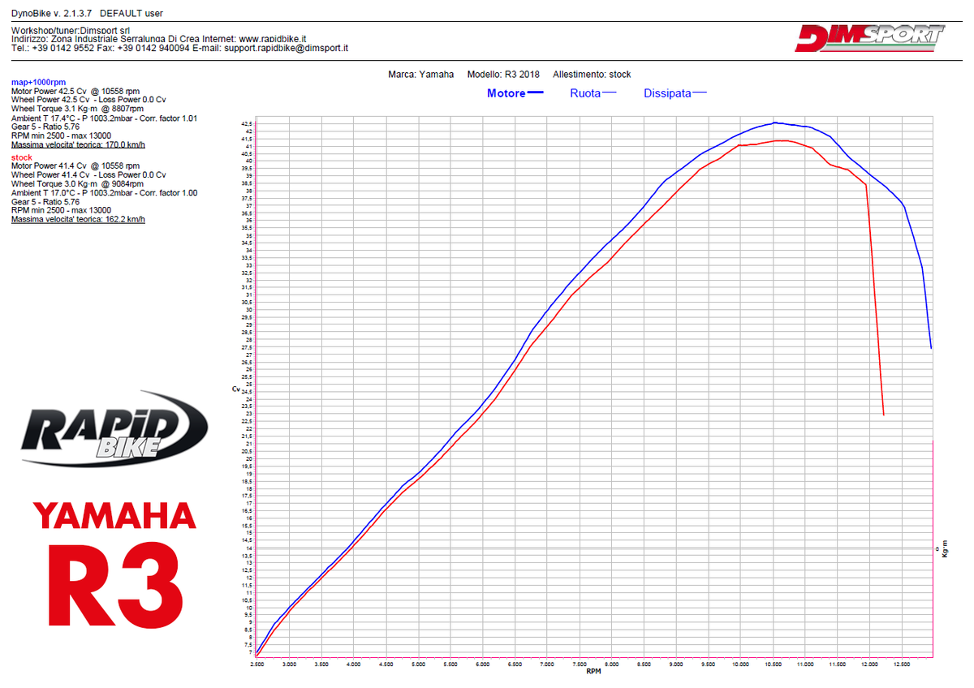
Task: Click the 2.500 tick on the RPM axis
Action: click(256, 664)
